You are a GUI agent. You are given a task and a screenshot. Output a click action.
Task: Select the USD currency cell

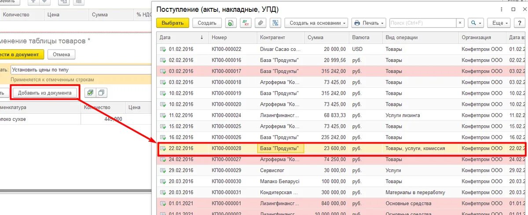366,49
